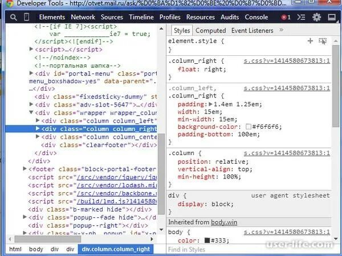Click the min-width: 15em declaration
The width and height of the screenshot is (342, 256).
pos(207,119)
